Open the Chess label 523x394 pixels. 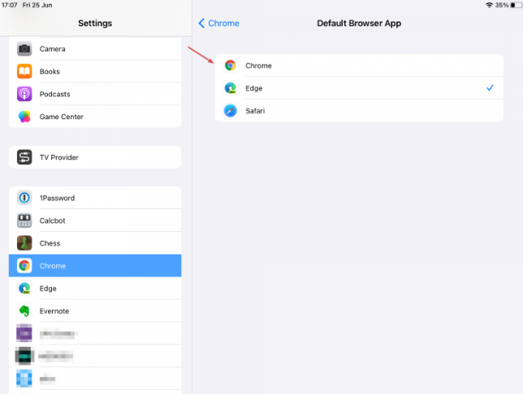click(x=50, y=243)
